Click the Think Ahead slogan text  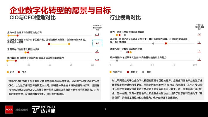click(21, 110)
